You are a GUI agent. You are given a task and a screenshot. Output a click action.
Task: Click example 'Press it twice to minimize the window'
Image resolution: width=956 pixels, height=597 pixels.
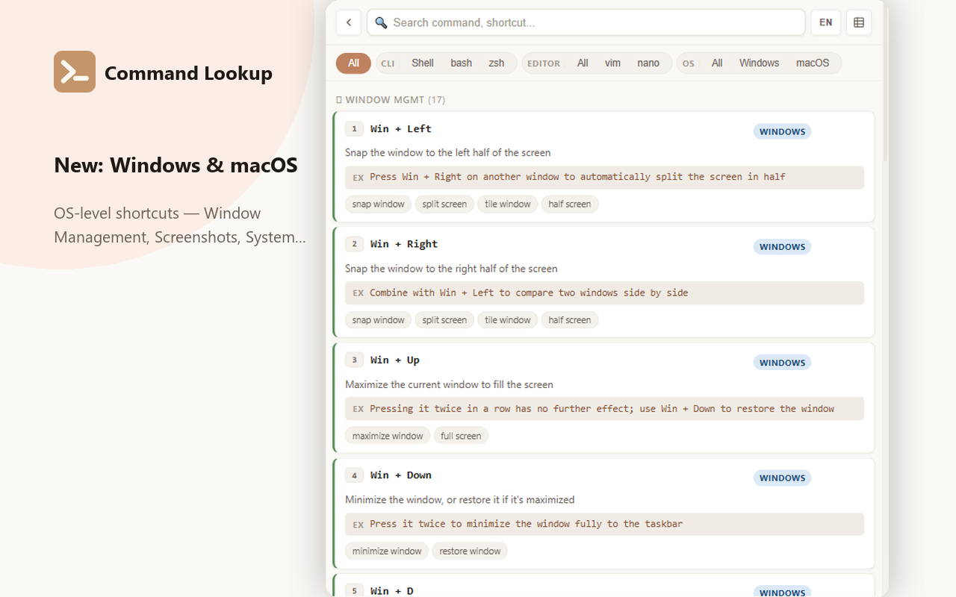605,524
